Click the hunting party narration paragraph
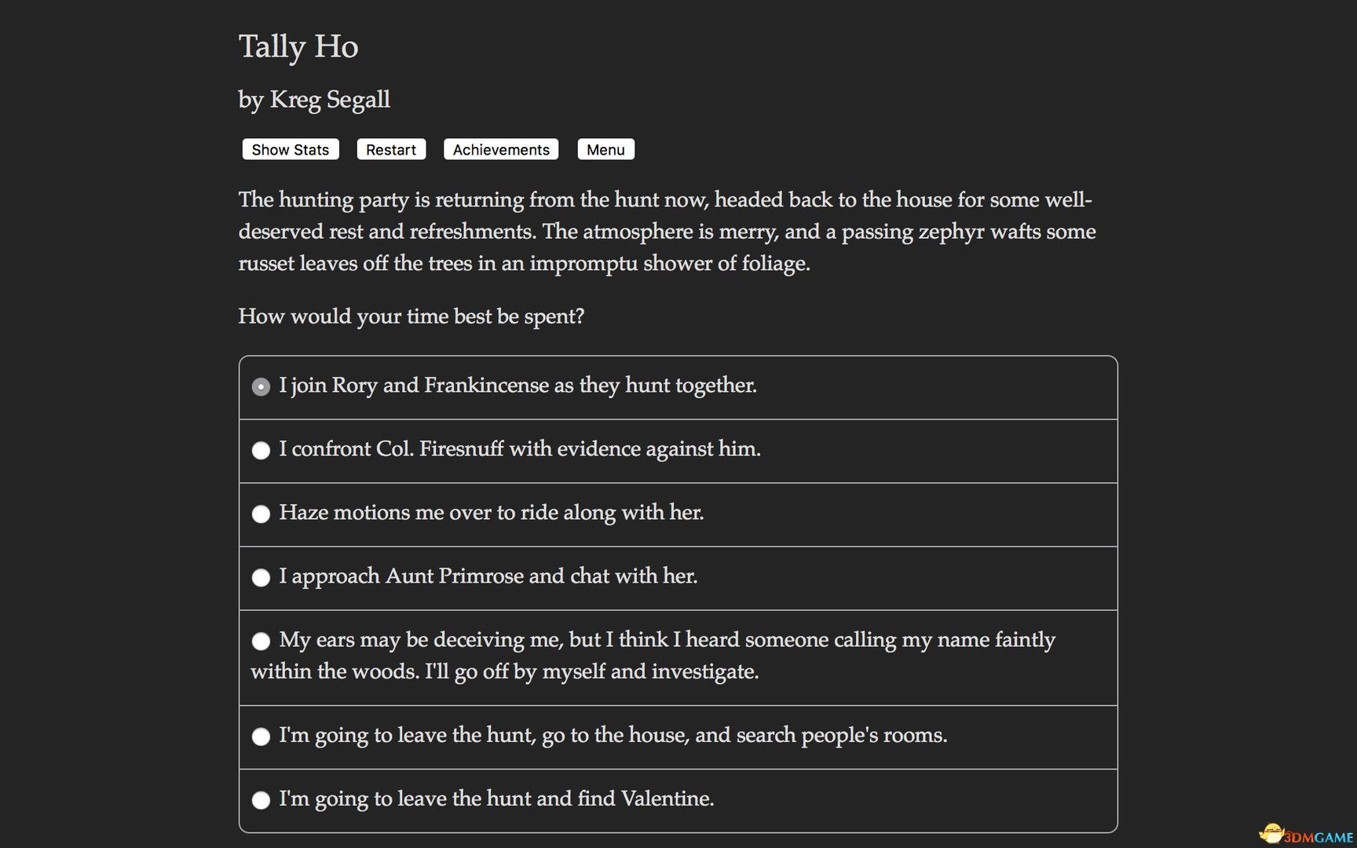This screenshot has height=848, width=1357. 668,232
